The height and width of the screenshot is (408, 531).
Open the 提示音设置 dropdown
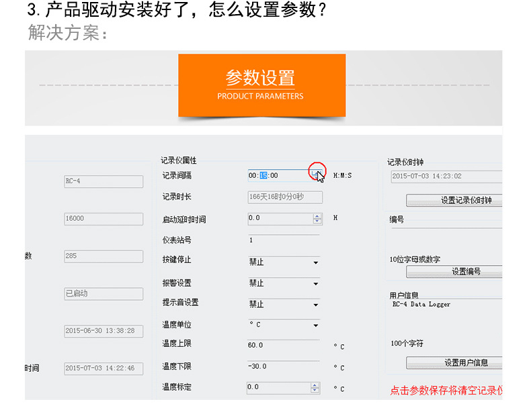pyautogui.click(x=284, y=304)
